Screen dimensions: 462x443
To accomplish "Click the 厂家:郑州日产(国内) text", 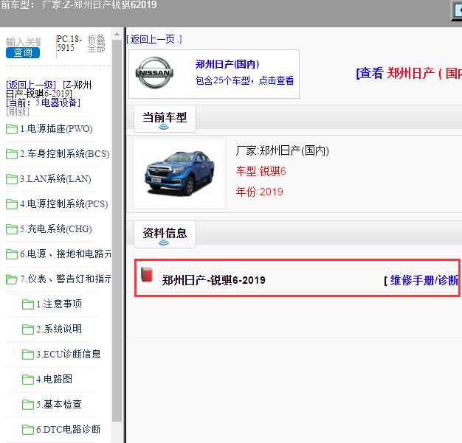I will pyautogui.click(x=282, y=150).
